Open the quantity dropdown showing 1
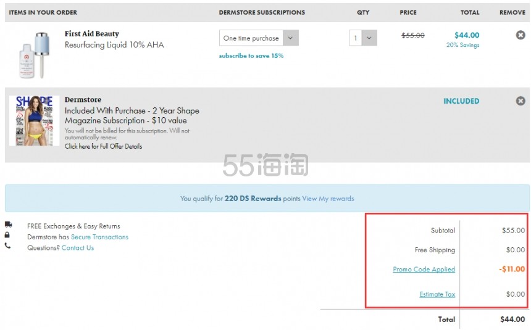 click(363, 38)
